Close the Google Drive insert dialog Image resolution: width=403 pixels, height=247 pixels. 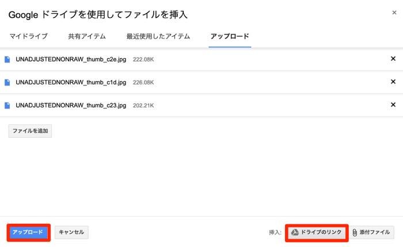point(394,13)
